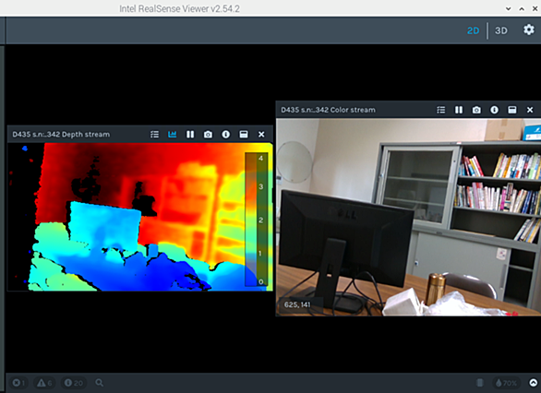Switch to the 2D view
Image resolution: width=541 pixels, height=393 pixels.
473,30
